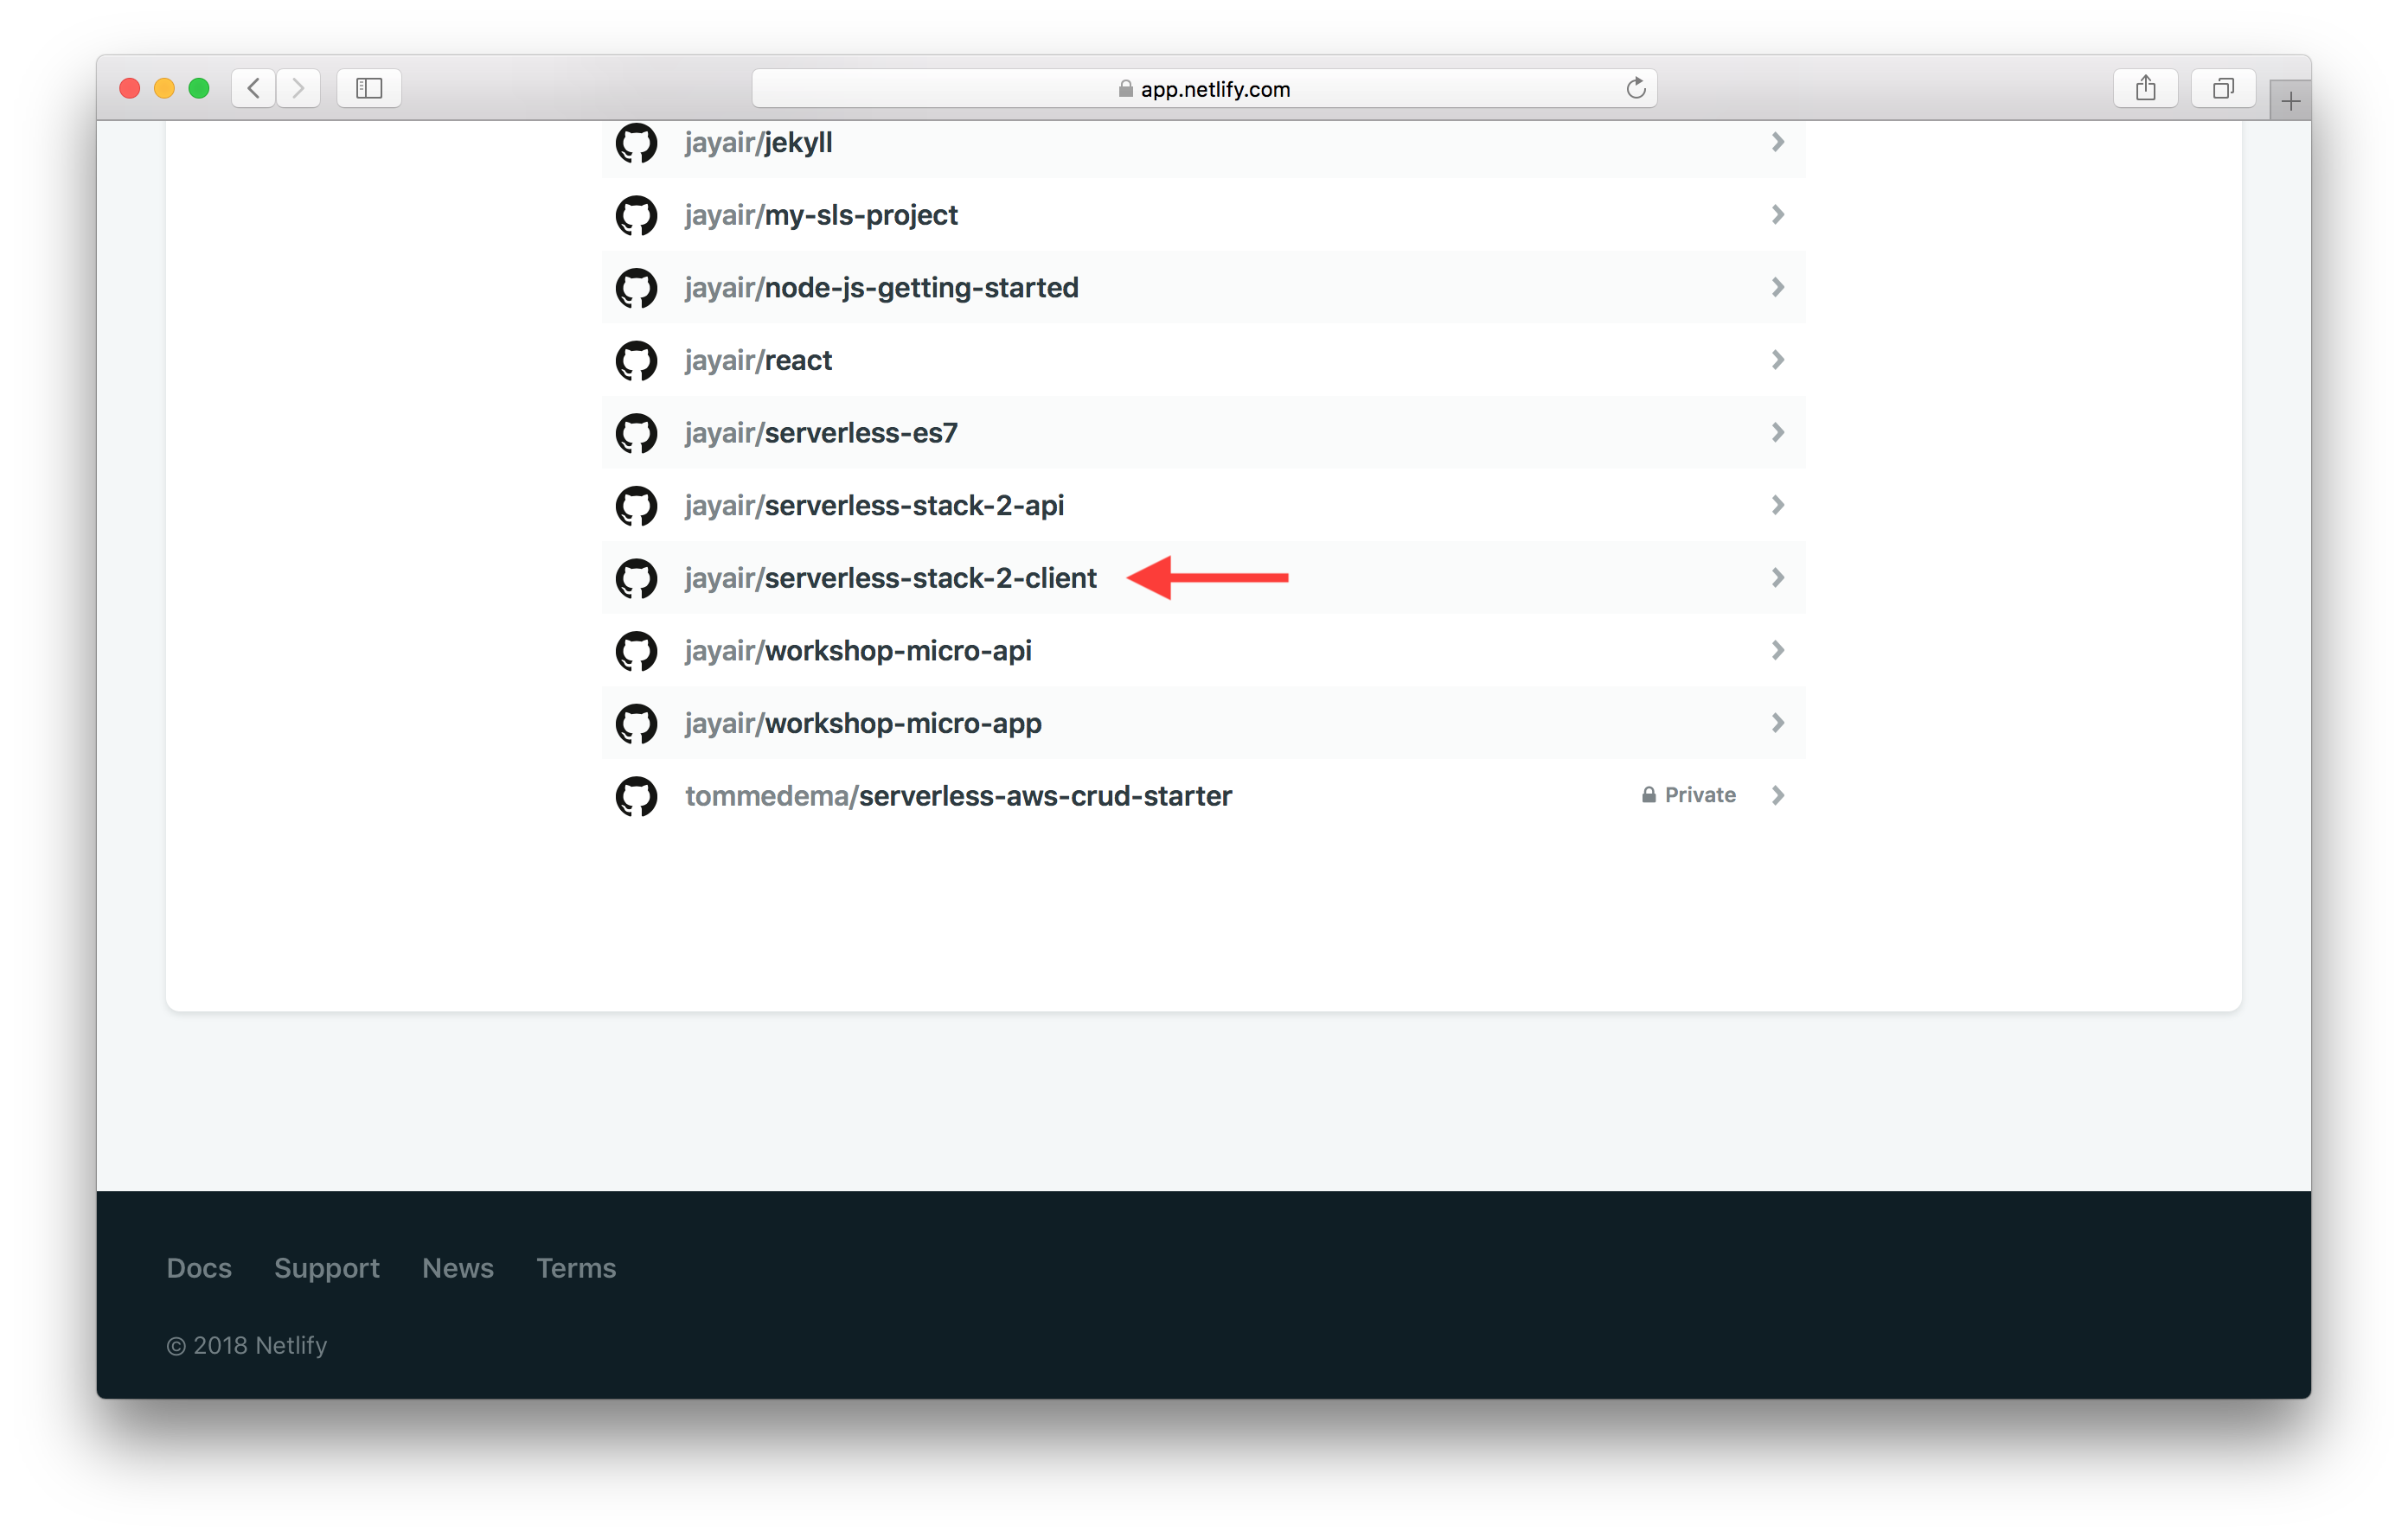
Task: Click the GitHub icon for jayair/node-js-getting-started
Action: tap(636, 288)
